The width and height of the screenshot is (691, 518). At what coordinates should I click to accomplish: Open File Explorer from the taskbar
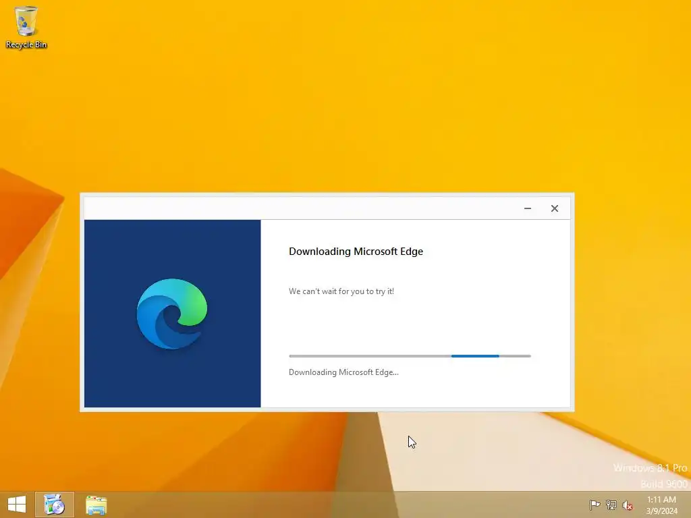click(x=96, y=505)
